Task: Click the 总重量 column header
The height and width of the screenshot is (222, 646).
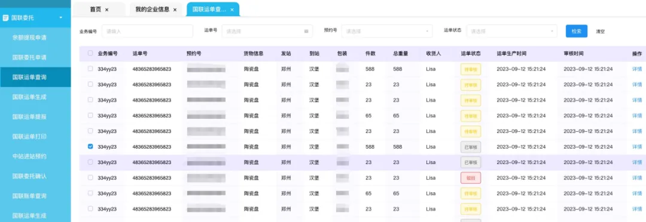Action: [x=400, y=54]
